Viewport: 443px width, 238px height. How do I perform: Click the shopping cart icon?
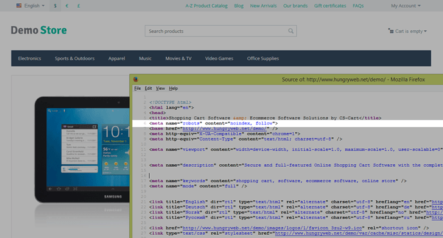(391, 31)
